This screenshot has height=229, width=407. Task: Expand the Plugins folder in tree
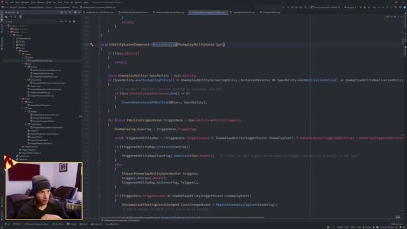point(14,45)
